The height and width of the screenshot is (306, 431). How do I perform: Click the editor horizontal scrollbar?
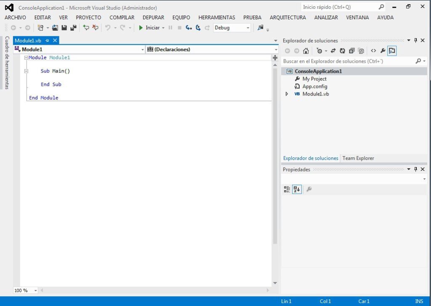click(x=155, y=290)
